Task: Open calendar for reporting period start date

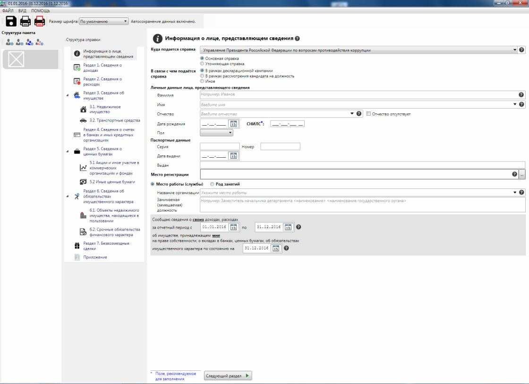Action: (233, 227)
